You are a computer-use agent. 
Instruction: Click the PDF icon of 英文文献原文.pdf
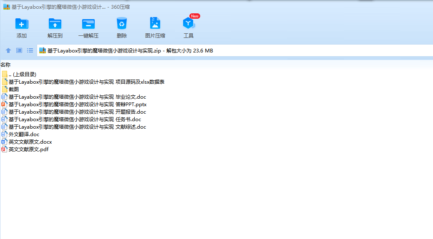pyautogui.click(x=4, y=149)
